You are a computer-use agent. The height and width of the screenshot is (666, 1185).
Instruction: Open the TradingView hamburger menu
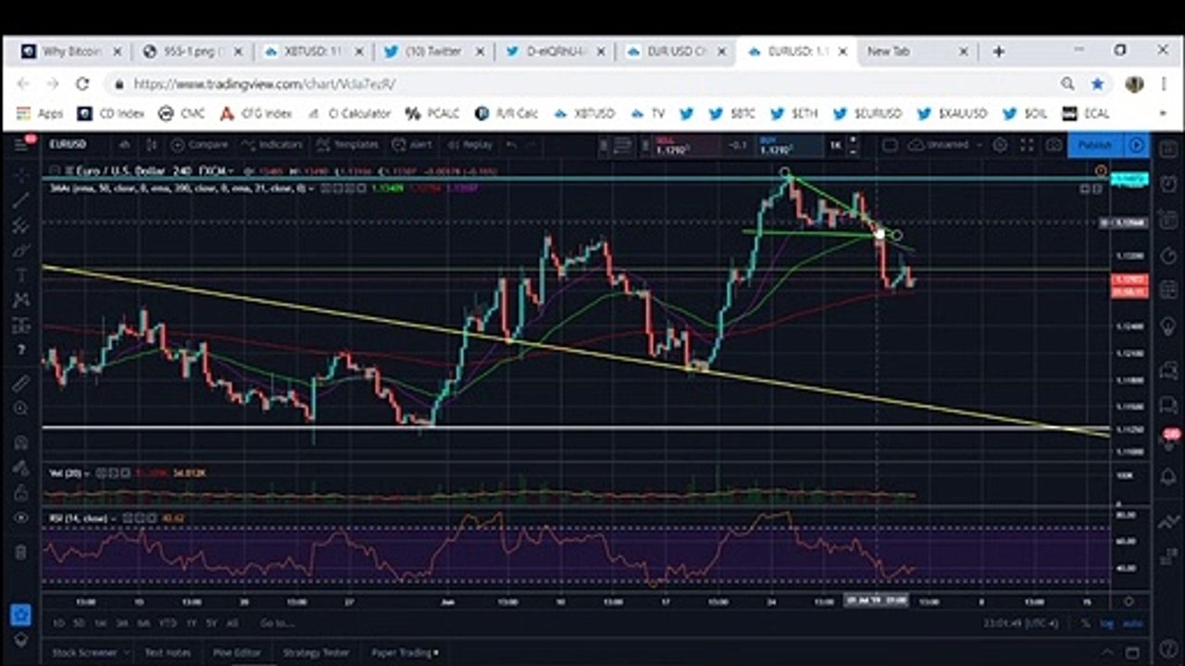point(20,144)
